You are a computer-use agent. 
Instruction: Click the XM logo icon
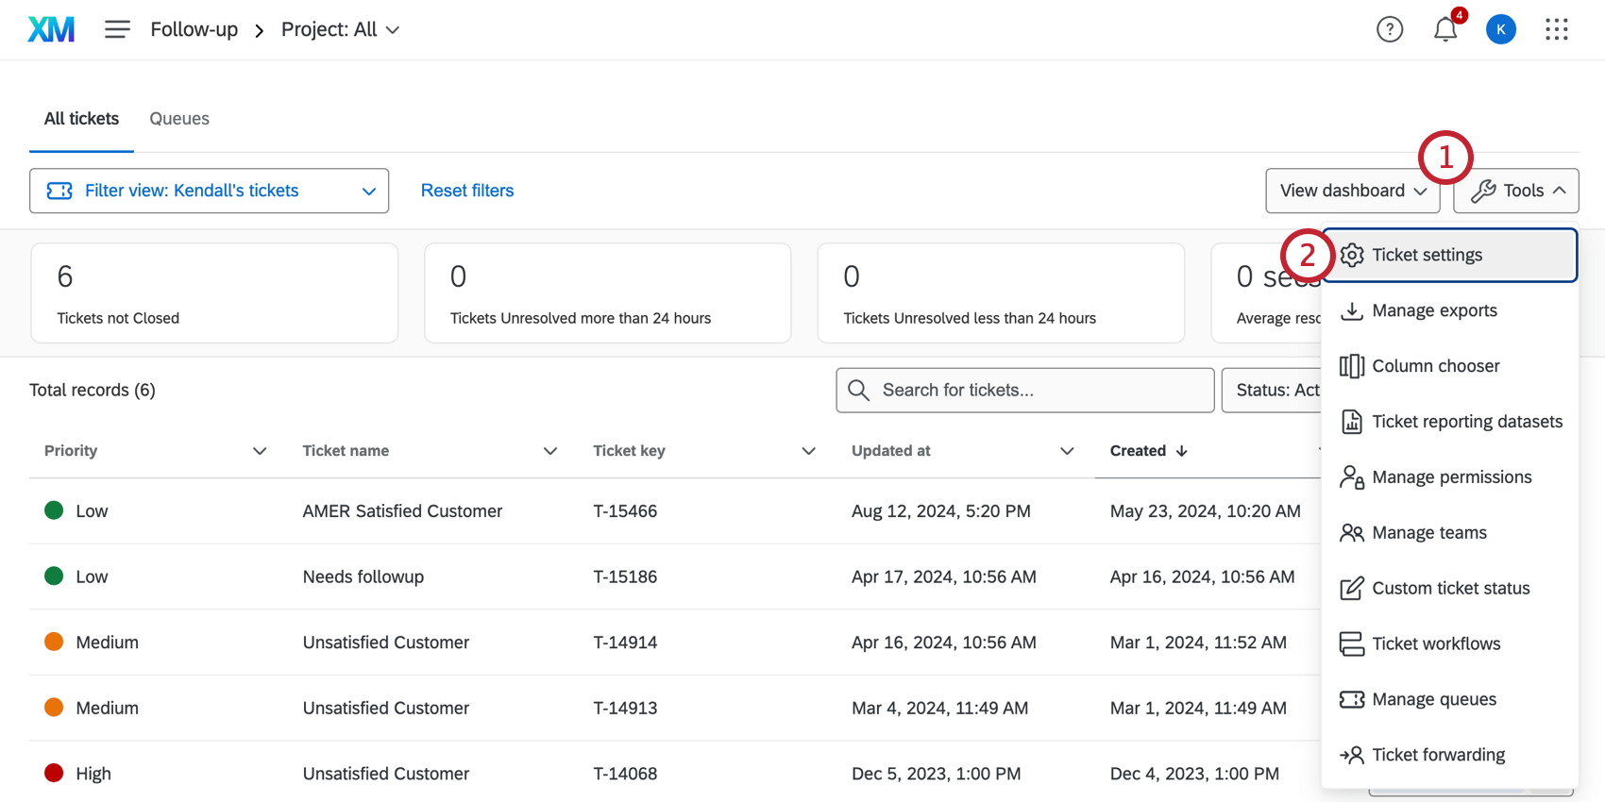pos(51,29)
